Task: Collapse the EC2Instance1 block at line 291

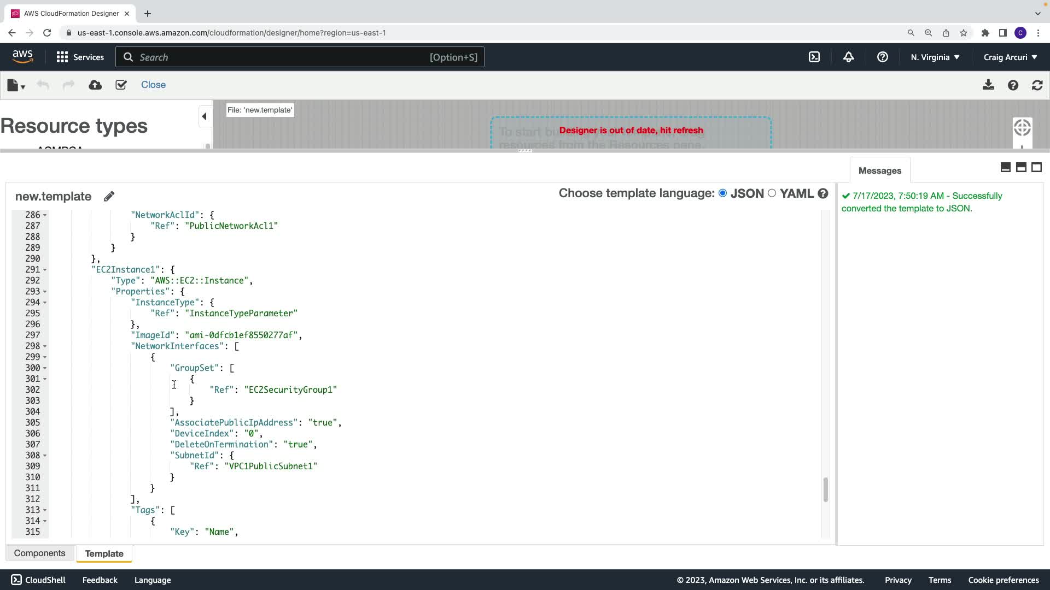Action: (45, 270)
